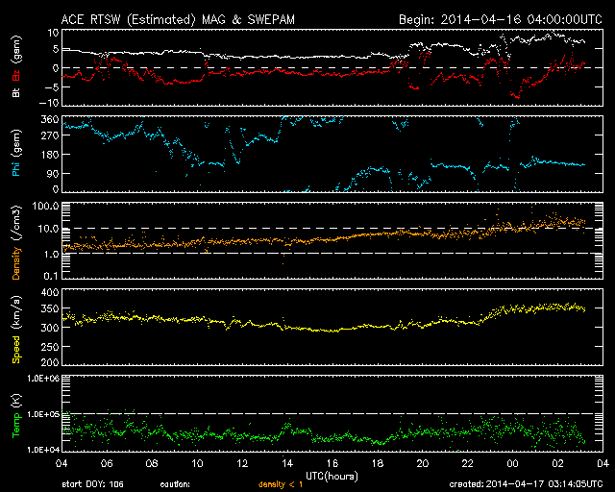The image size is (615, 492).
Task: Click the 20 hour tick label
Action: [423, 463]
